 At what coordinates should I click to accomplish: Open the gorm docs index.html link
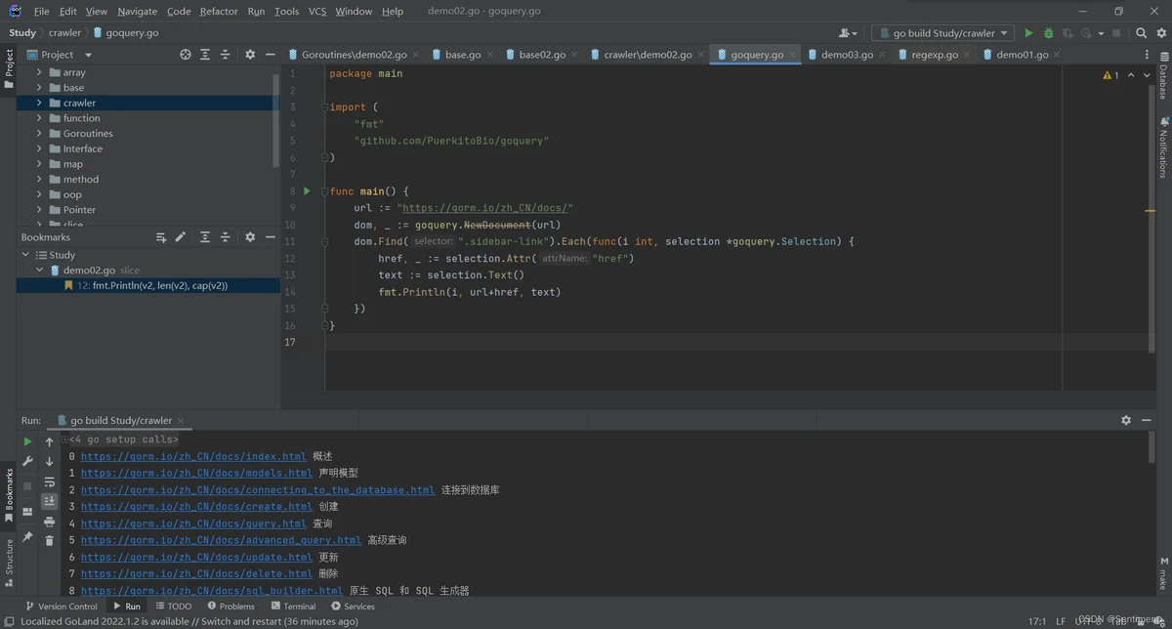(193, 456)
